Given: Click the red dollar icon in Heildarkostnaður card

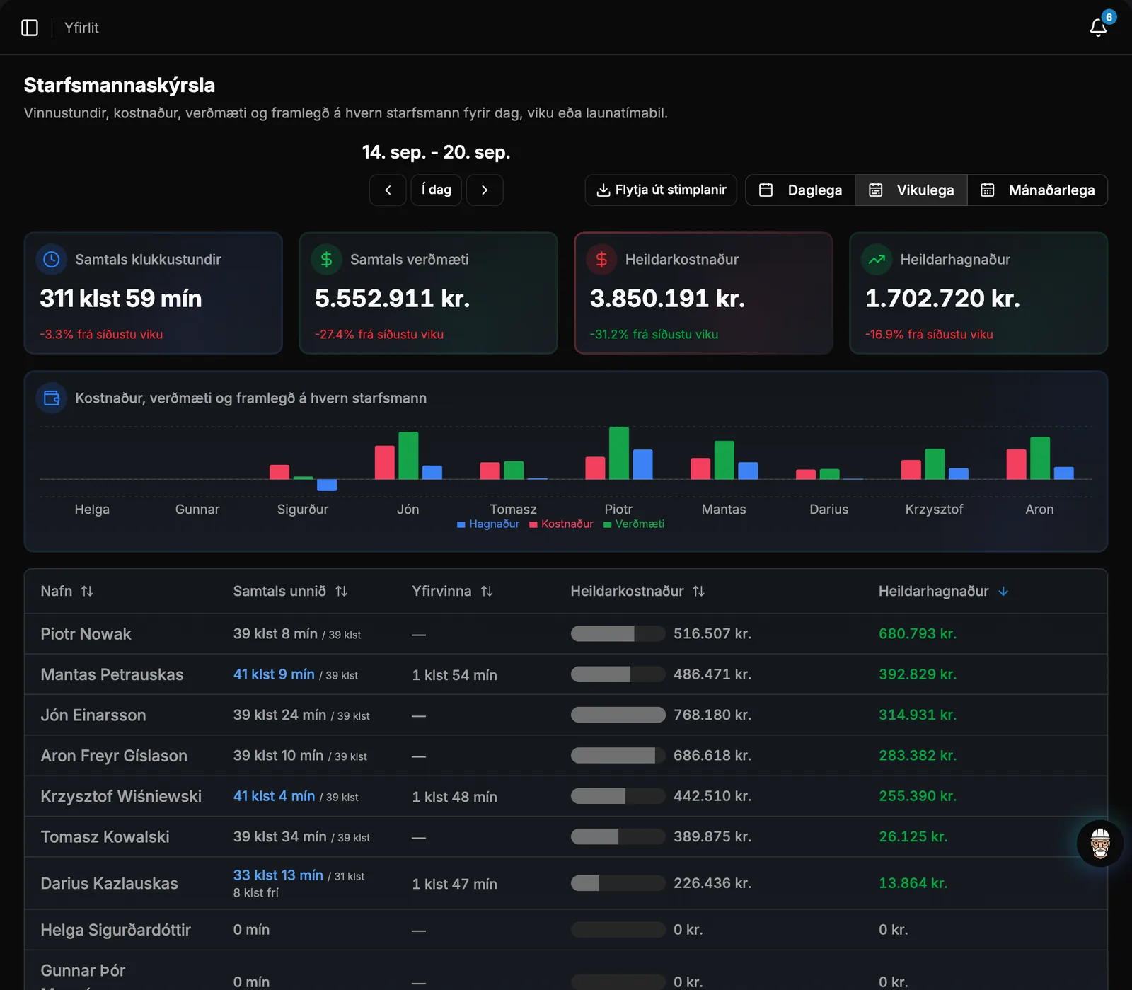Looking at the screenshot, I should click(601, 260).
